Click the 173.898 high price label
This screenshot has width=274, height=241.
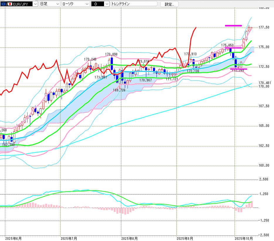coord(111,54)
